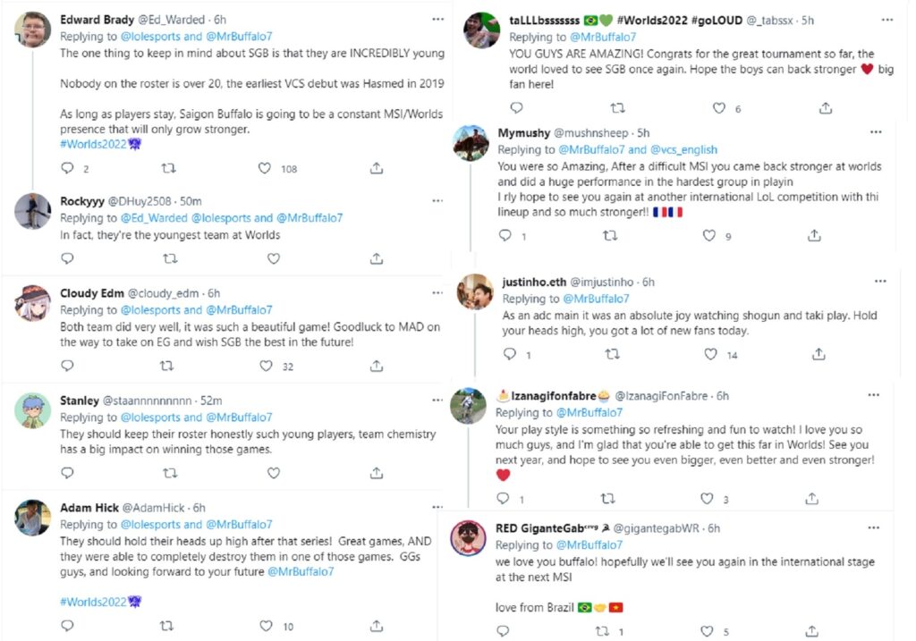Image resolution: width=916 pixels, height=641 pixels.
Task: Retweet Mymushy's reply tweet
Action: pos(609,236)
